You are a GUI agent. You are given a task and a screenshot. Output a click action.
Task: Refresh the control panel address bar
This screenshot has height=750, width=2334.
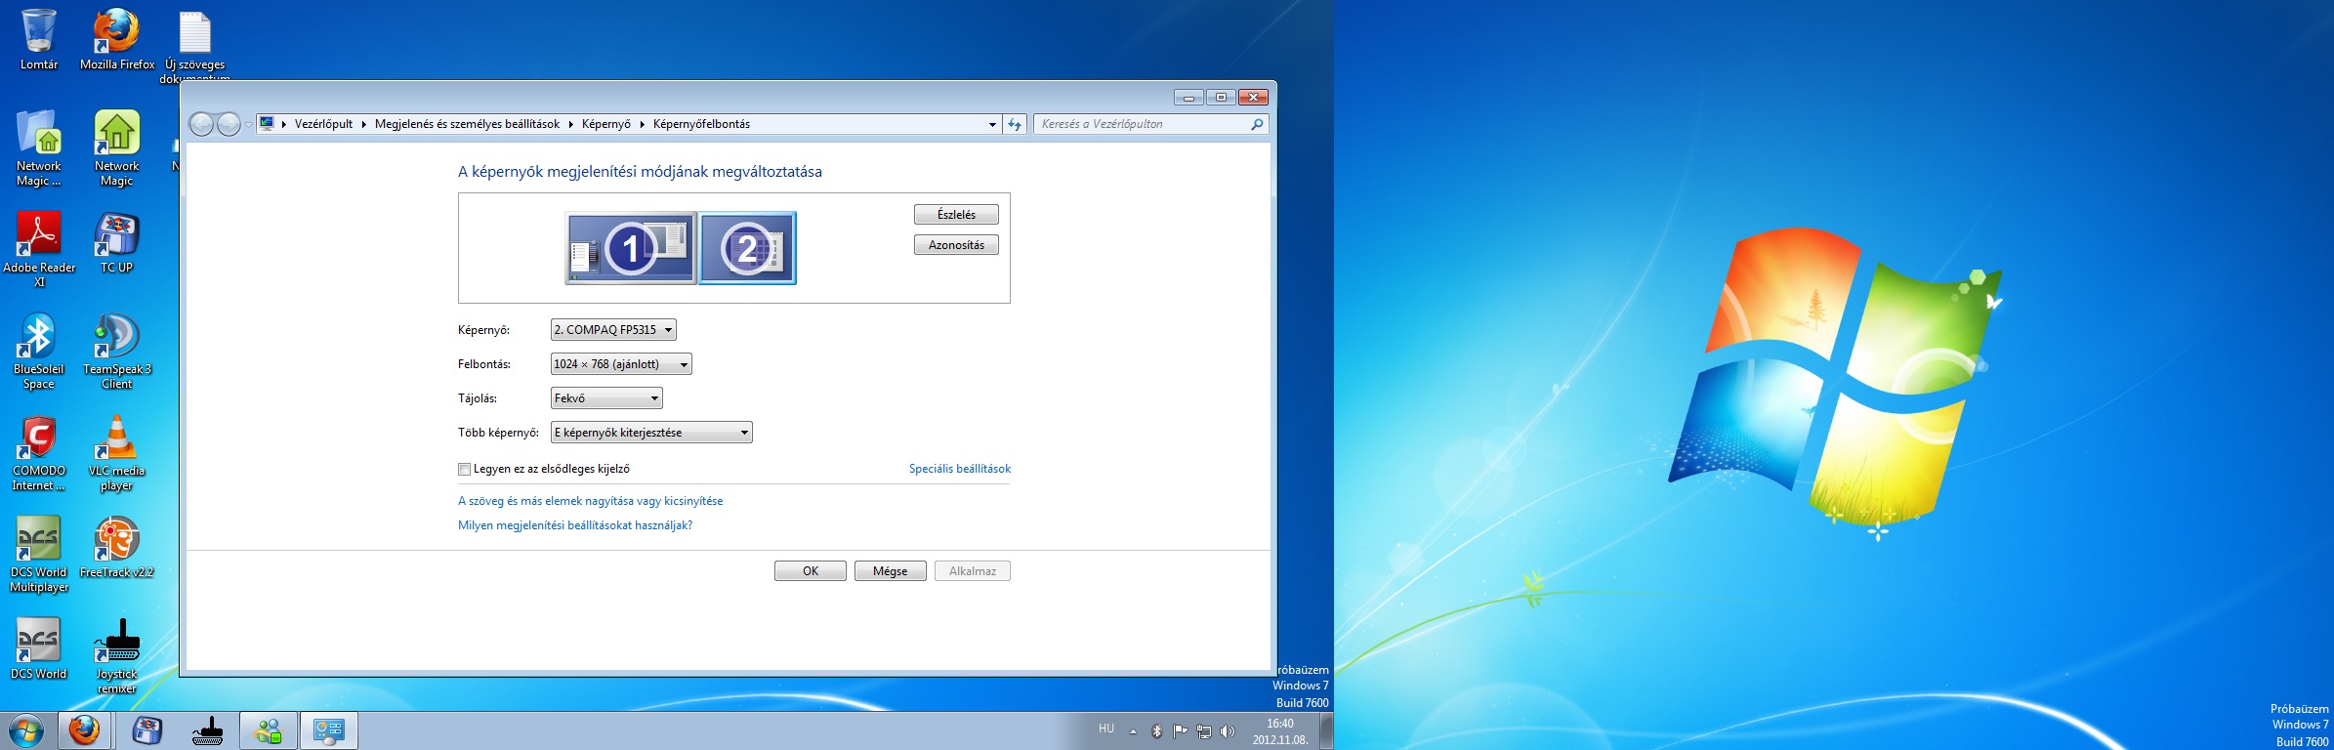coord(1015,124)
